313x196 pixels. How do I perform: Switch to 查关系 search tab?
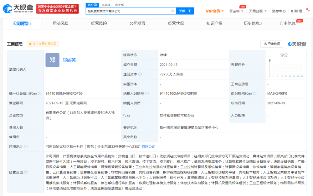[x=119, y=5]
